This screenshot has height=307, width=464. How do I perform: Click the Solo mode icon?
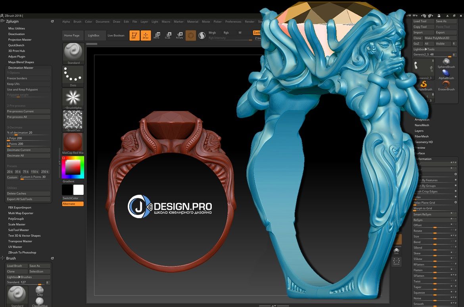pos(396,251)
